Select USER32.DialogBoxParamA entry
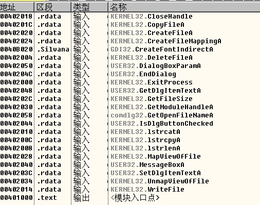Image resolution: width=260 pixels, height=205 pixels. [156, 66]
